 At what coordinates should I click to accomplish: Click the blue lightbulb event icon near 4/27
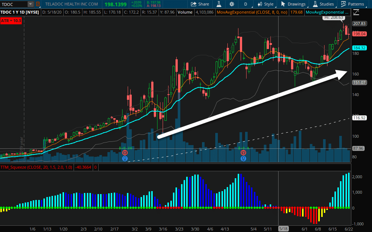243,158
